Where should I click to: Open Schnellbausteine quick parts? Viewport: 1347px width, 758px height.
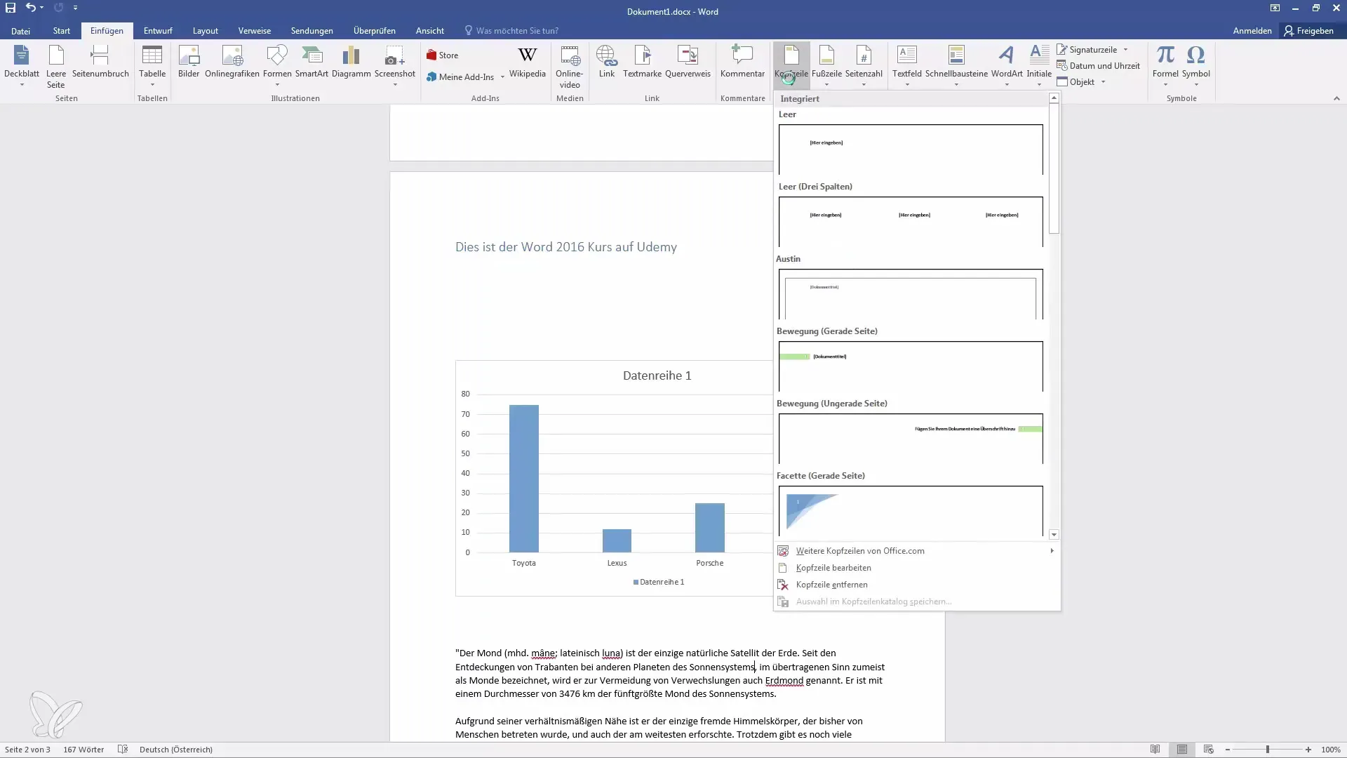[x=956, y=65]
